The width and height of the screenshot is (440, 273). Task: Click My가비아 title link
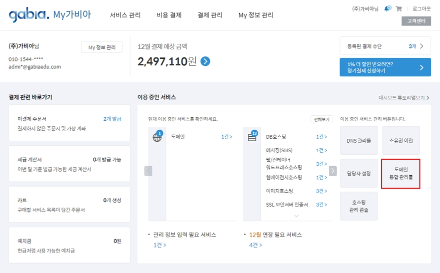(72, 14)
